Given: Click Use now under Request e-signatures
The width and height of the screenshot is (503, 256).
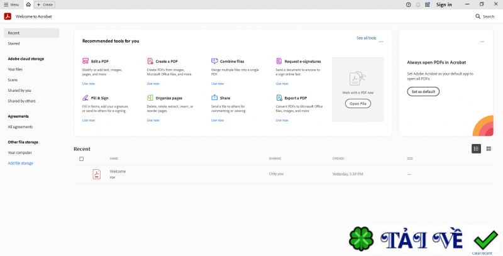Looking at the screenshot, I should 282,84.
